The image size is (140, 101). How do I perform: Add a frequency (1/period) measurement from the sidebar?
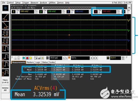pyautogui.click(x=5, y=41)
